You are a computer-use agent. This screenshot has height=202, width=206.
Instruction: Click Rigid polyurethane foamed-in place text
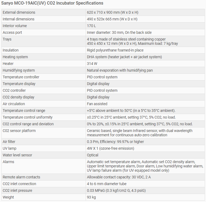[x=115, y=50]
